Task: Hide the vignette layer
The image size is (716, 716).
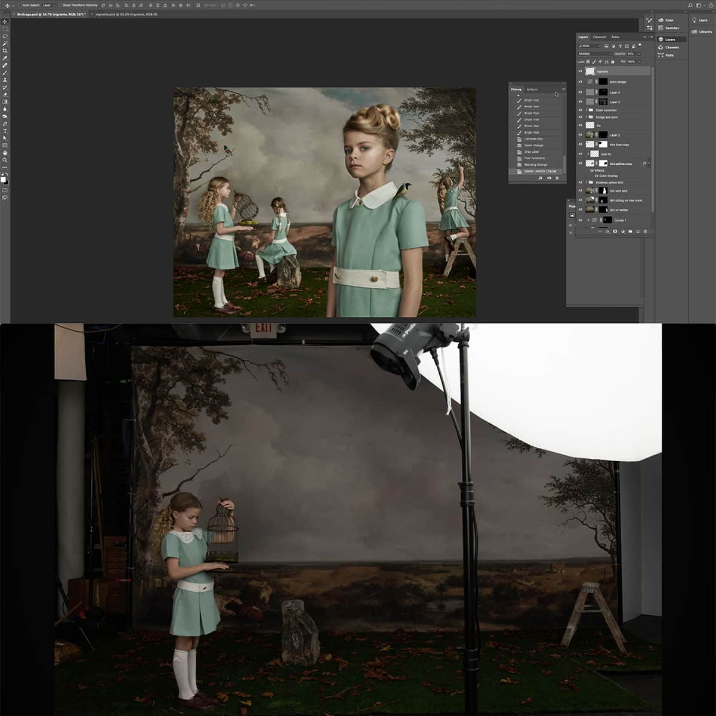Action: tap(580, 71)
